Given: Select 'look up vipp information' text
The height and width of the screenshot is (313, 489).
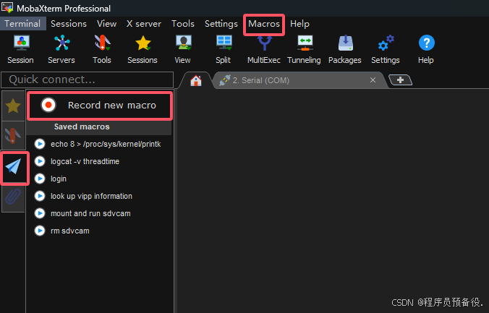Looking at the screenshot, I should (91, 196).
